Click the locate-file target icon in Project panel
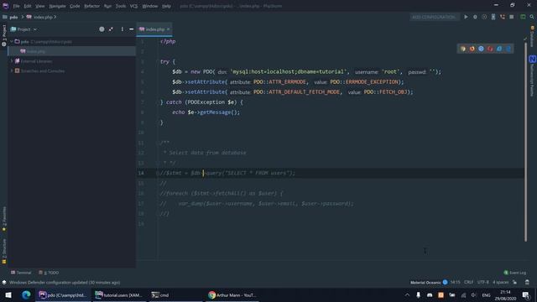This screenshot has height=302, width=537. [x=102, y=29]
